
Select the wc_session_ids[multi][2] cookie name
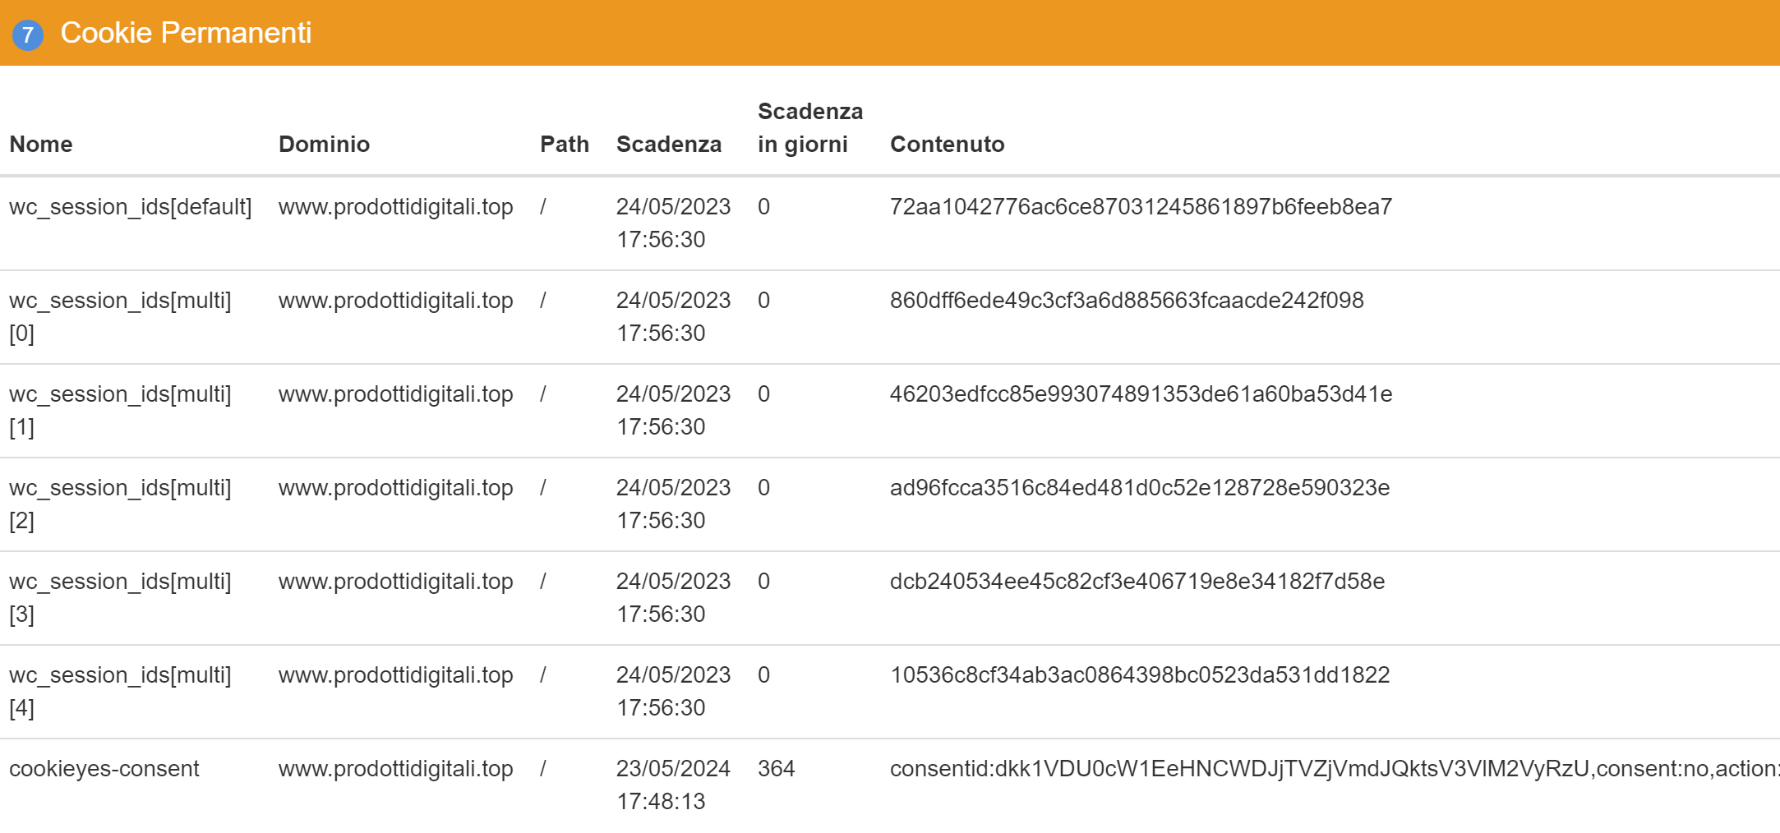pos(120,504)
